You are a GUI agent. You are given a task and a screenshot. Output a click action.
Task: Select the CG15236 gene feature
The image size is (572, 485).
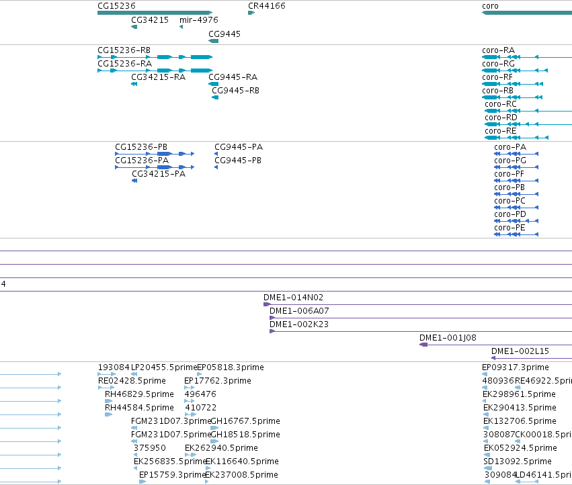pos(155,13)
